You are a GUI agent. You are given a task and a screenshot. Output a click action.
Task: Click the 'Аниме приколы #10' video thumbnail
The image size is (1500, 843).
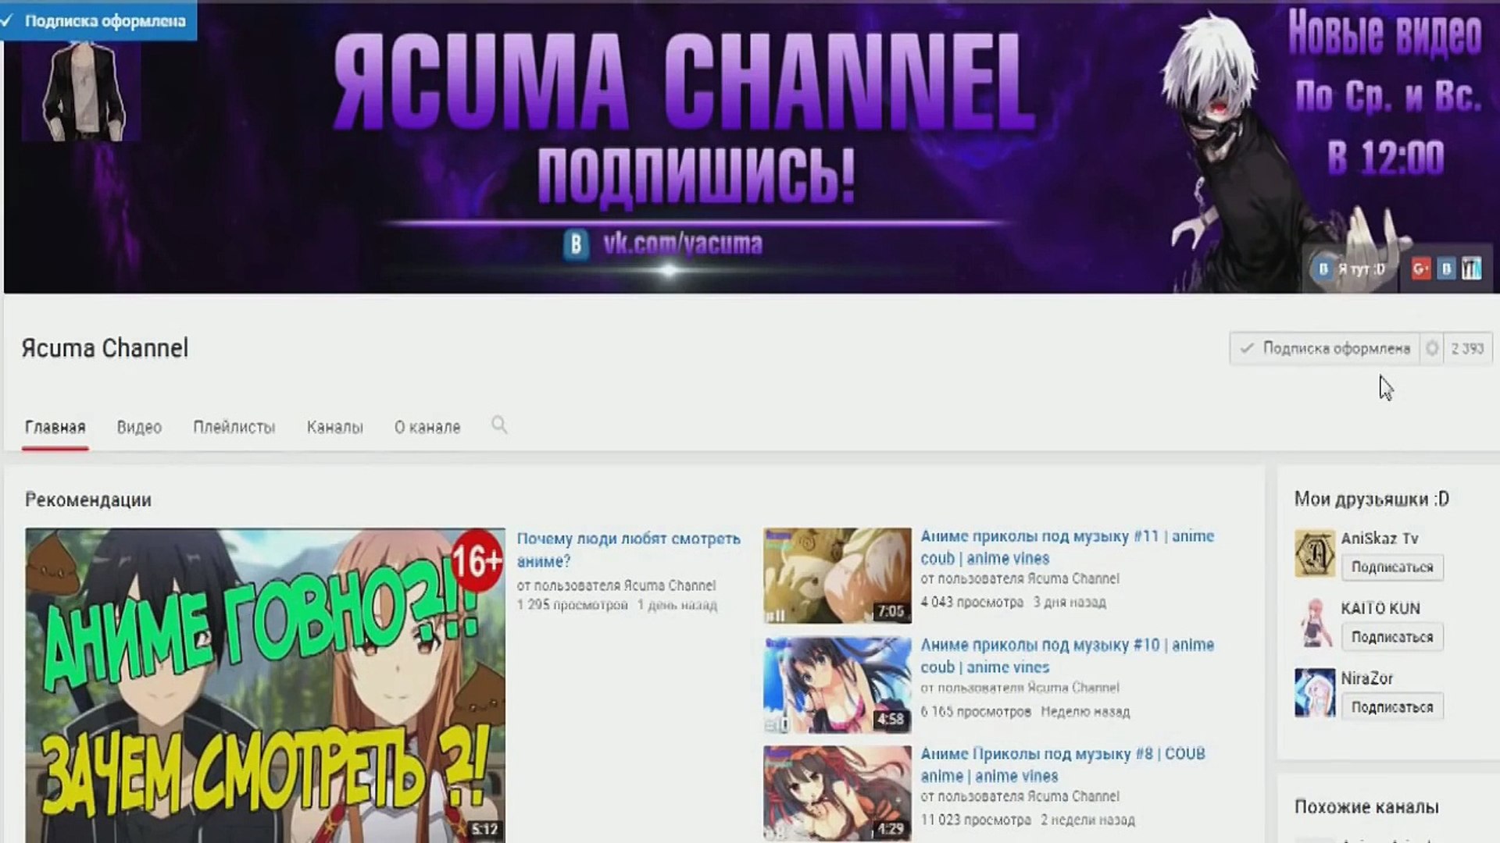(837, 685)
